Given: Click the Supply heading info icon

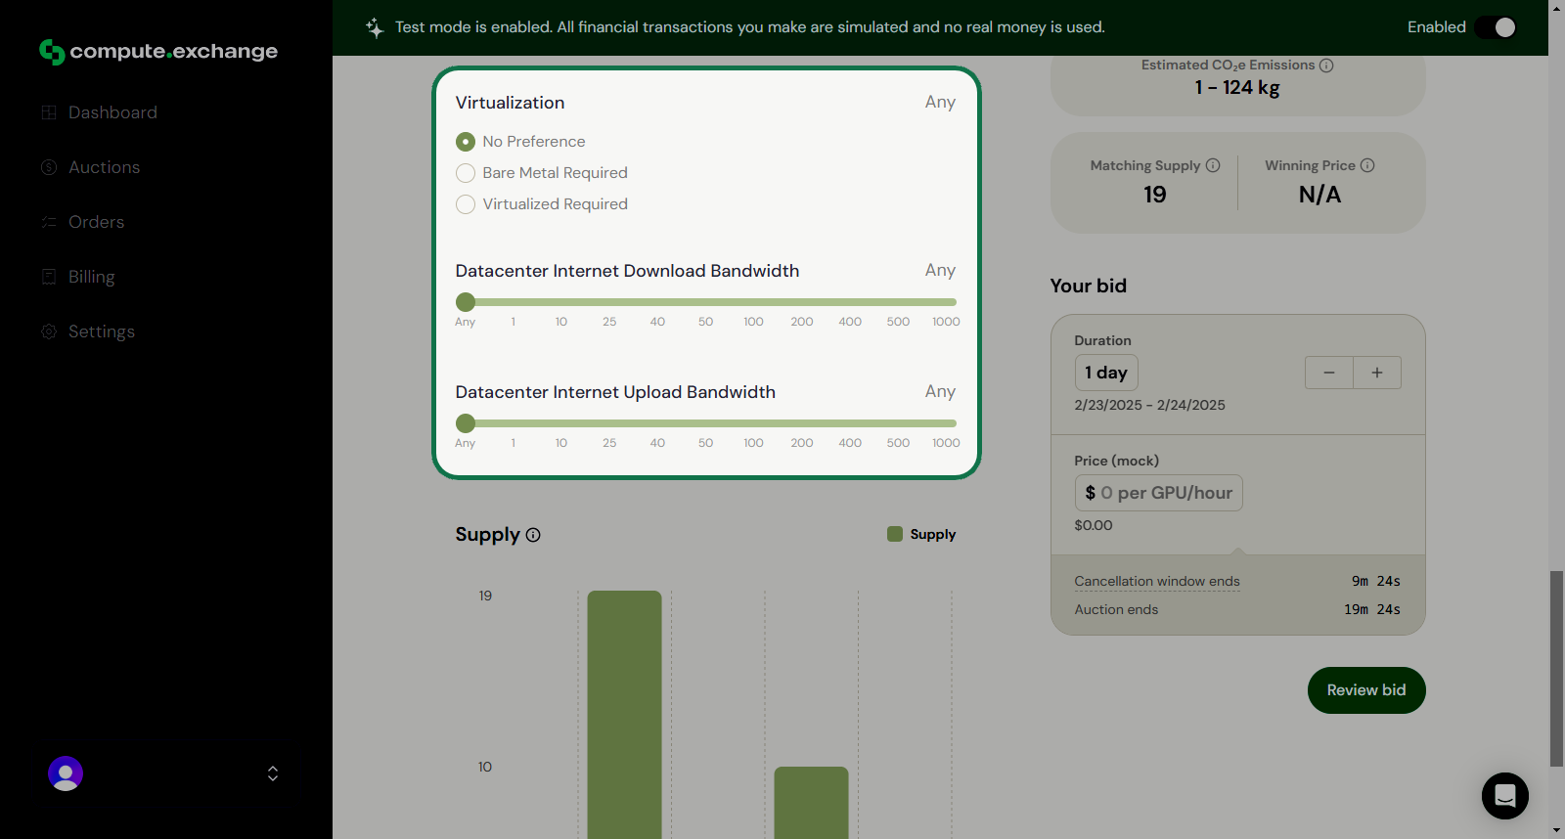Looking at the screenshot, I should click(x=533, y=535).
